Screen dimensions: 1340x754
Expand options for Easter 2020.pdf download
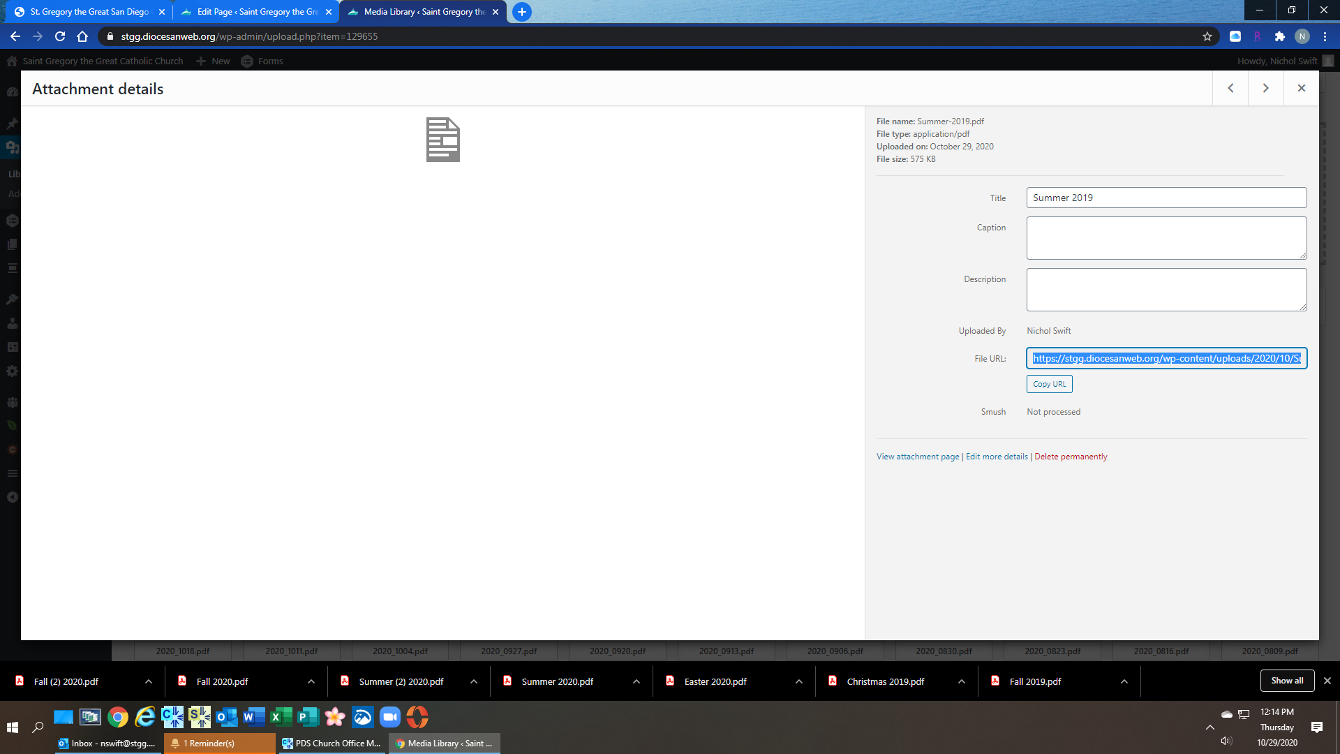799,681
